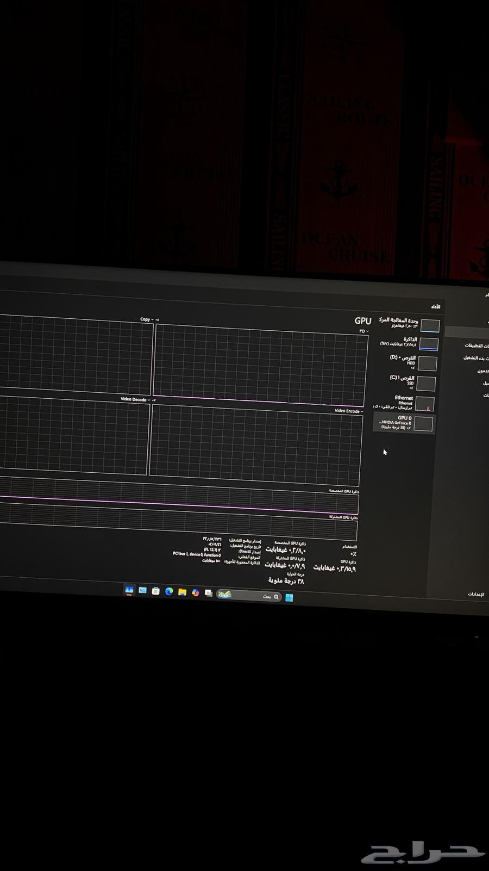
Task: Click the dedicated GPU memory graph
Action: point(179,496)
